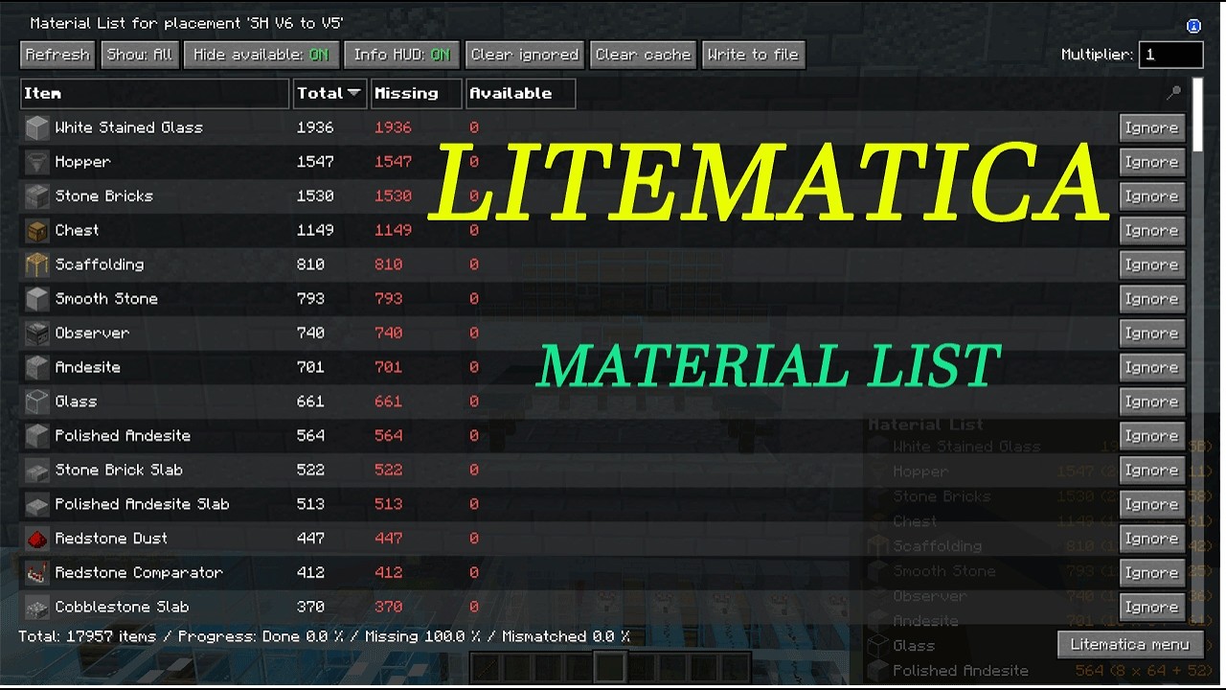Click the Stone Brick Slab icon
The width and height of the screenshot is (1226, 690).
36,471
